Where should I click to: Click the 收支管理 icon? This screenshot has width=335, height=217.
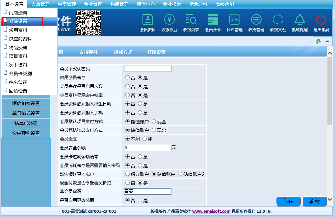[x=256, y=20]
